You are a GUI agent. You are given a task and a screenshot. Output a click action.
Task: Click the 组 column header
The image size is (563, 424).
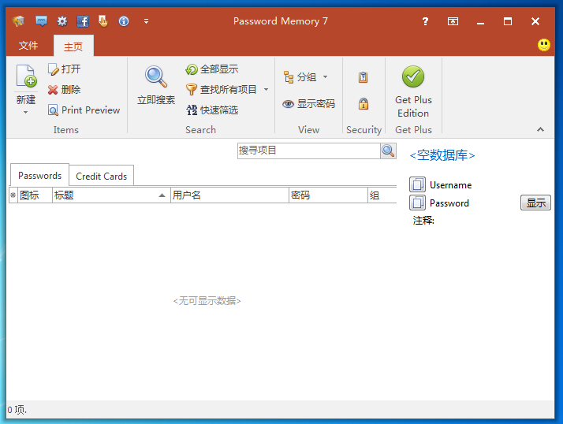(x=382, y=195)
